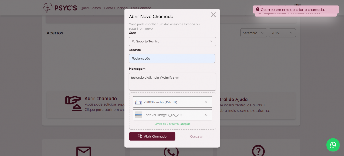Click the Cancelar link
This screenshot has width=344, height=156.
tap(196, 136)
